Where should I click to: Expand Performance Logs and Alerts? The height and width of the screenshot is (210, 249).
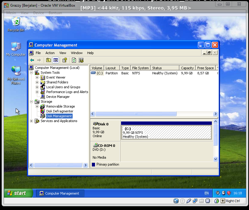point(37,92)
